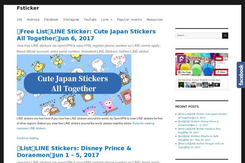Go to the Resources menu item

[155, 20]
